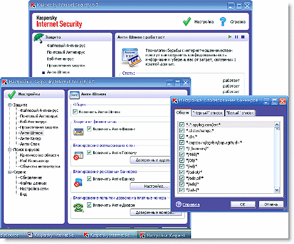Click the blocked banner Анти-Баннер icon
This screenshot has width=294, height=244.
pos(78,182)
